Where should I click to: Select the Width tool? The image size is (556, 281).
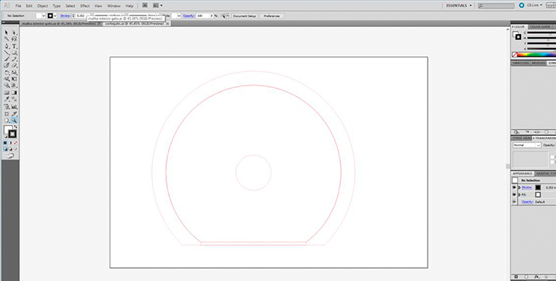6,79
